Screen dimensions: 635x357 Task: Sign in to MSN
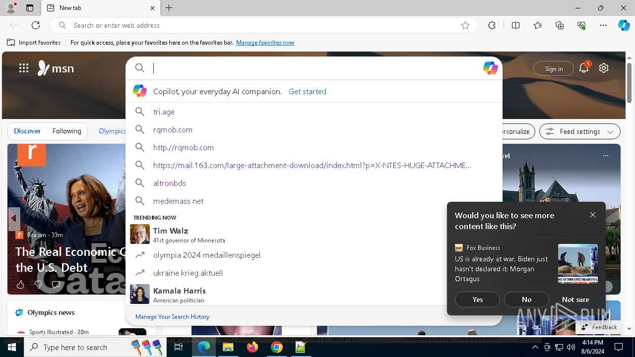pos(554,69)
